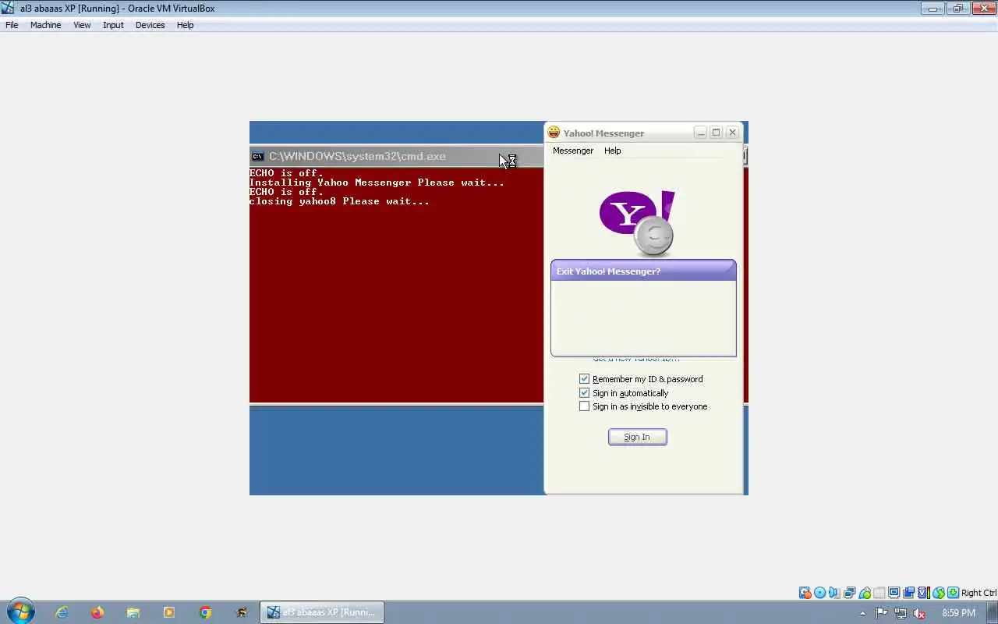Click the text 'closing yahoo8 Please wait...'
The width and height of the screenshot is (998, 624).
(339, 201)
